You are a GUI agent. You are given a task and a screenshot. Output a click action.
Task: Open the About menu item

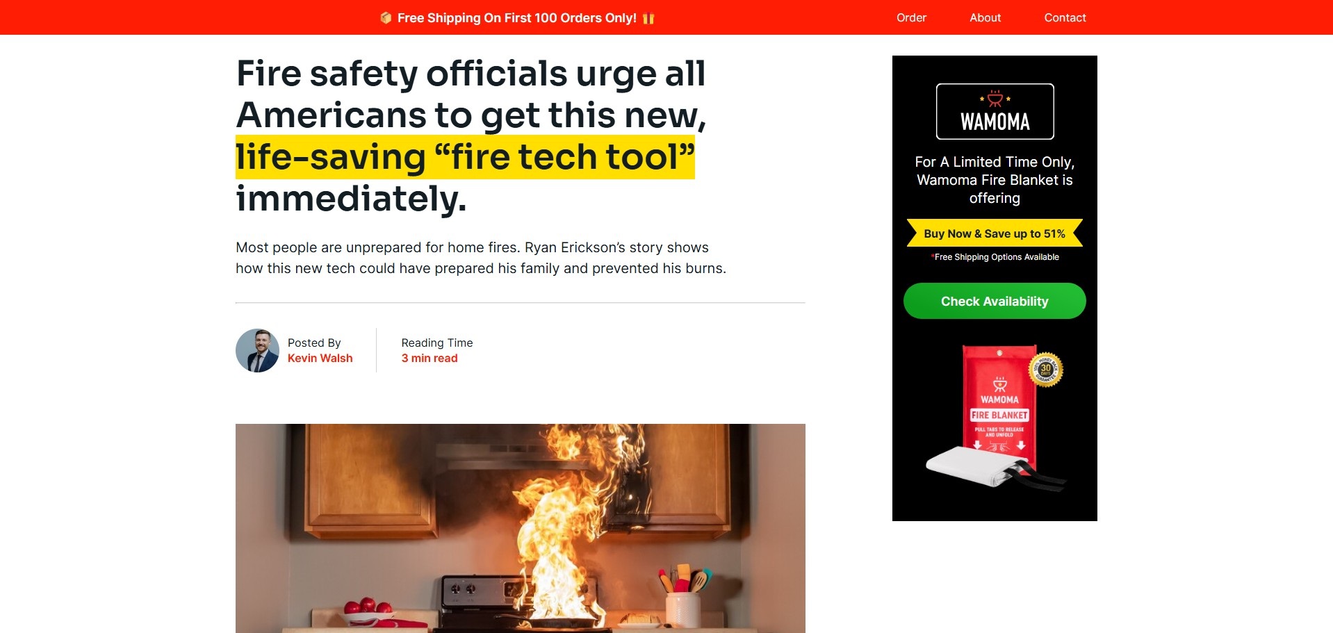[x=985, y=17]
